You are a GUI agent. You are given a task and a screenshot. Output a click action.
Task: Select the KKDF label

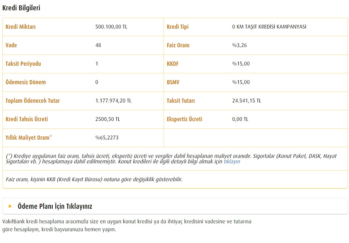173,64
